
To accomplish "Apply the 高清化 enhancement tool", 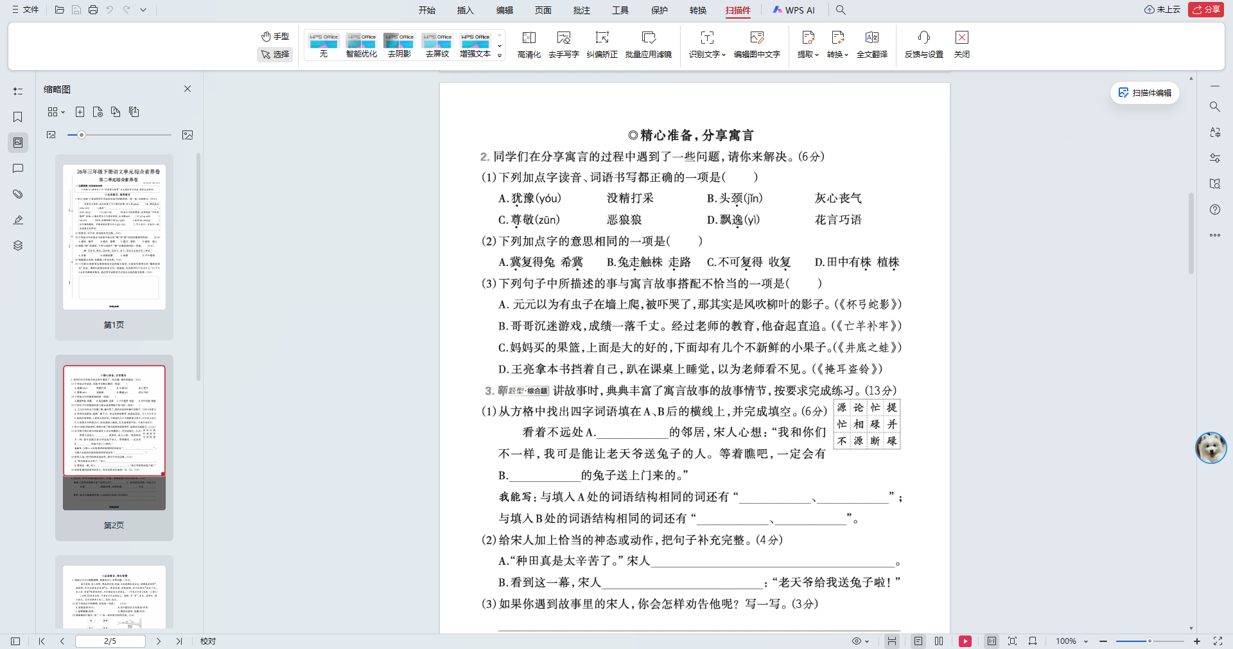I will point(528,44).
